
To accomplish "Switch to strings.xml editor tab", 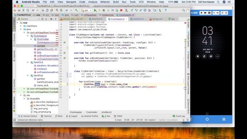I will click(x=157, y=19).
